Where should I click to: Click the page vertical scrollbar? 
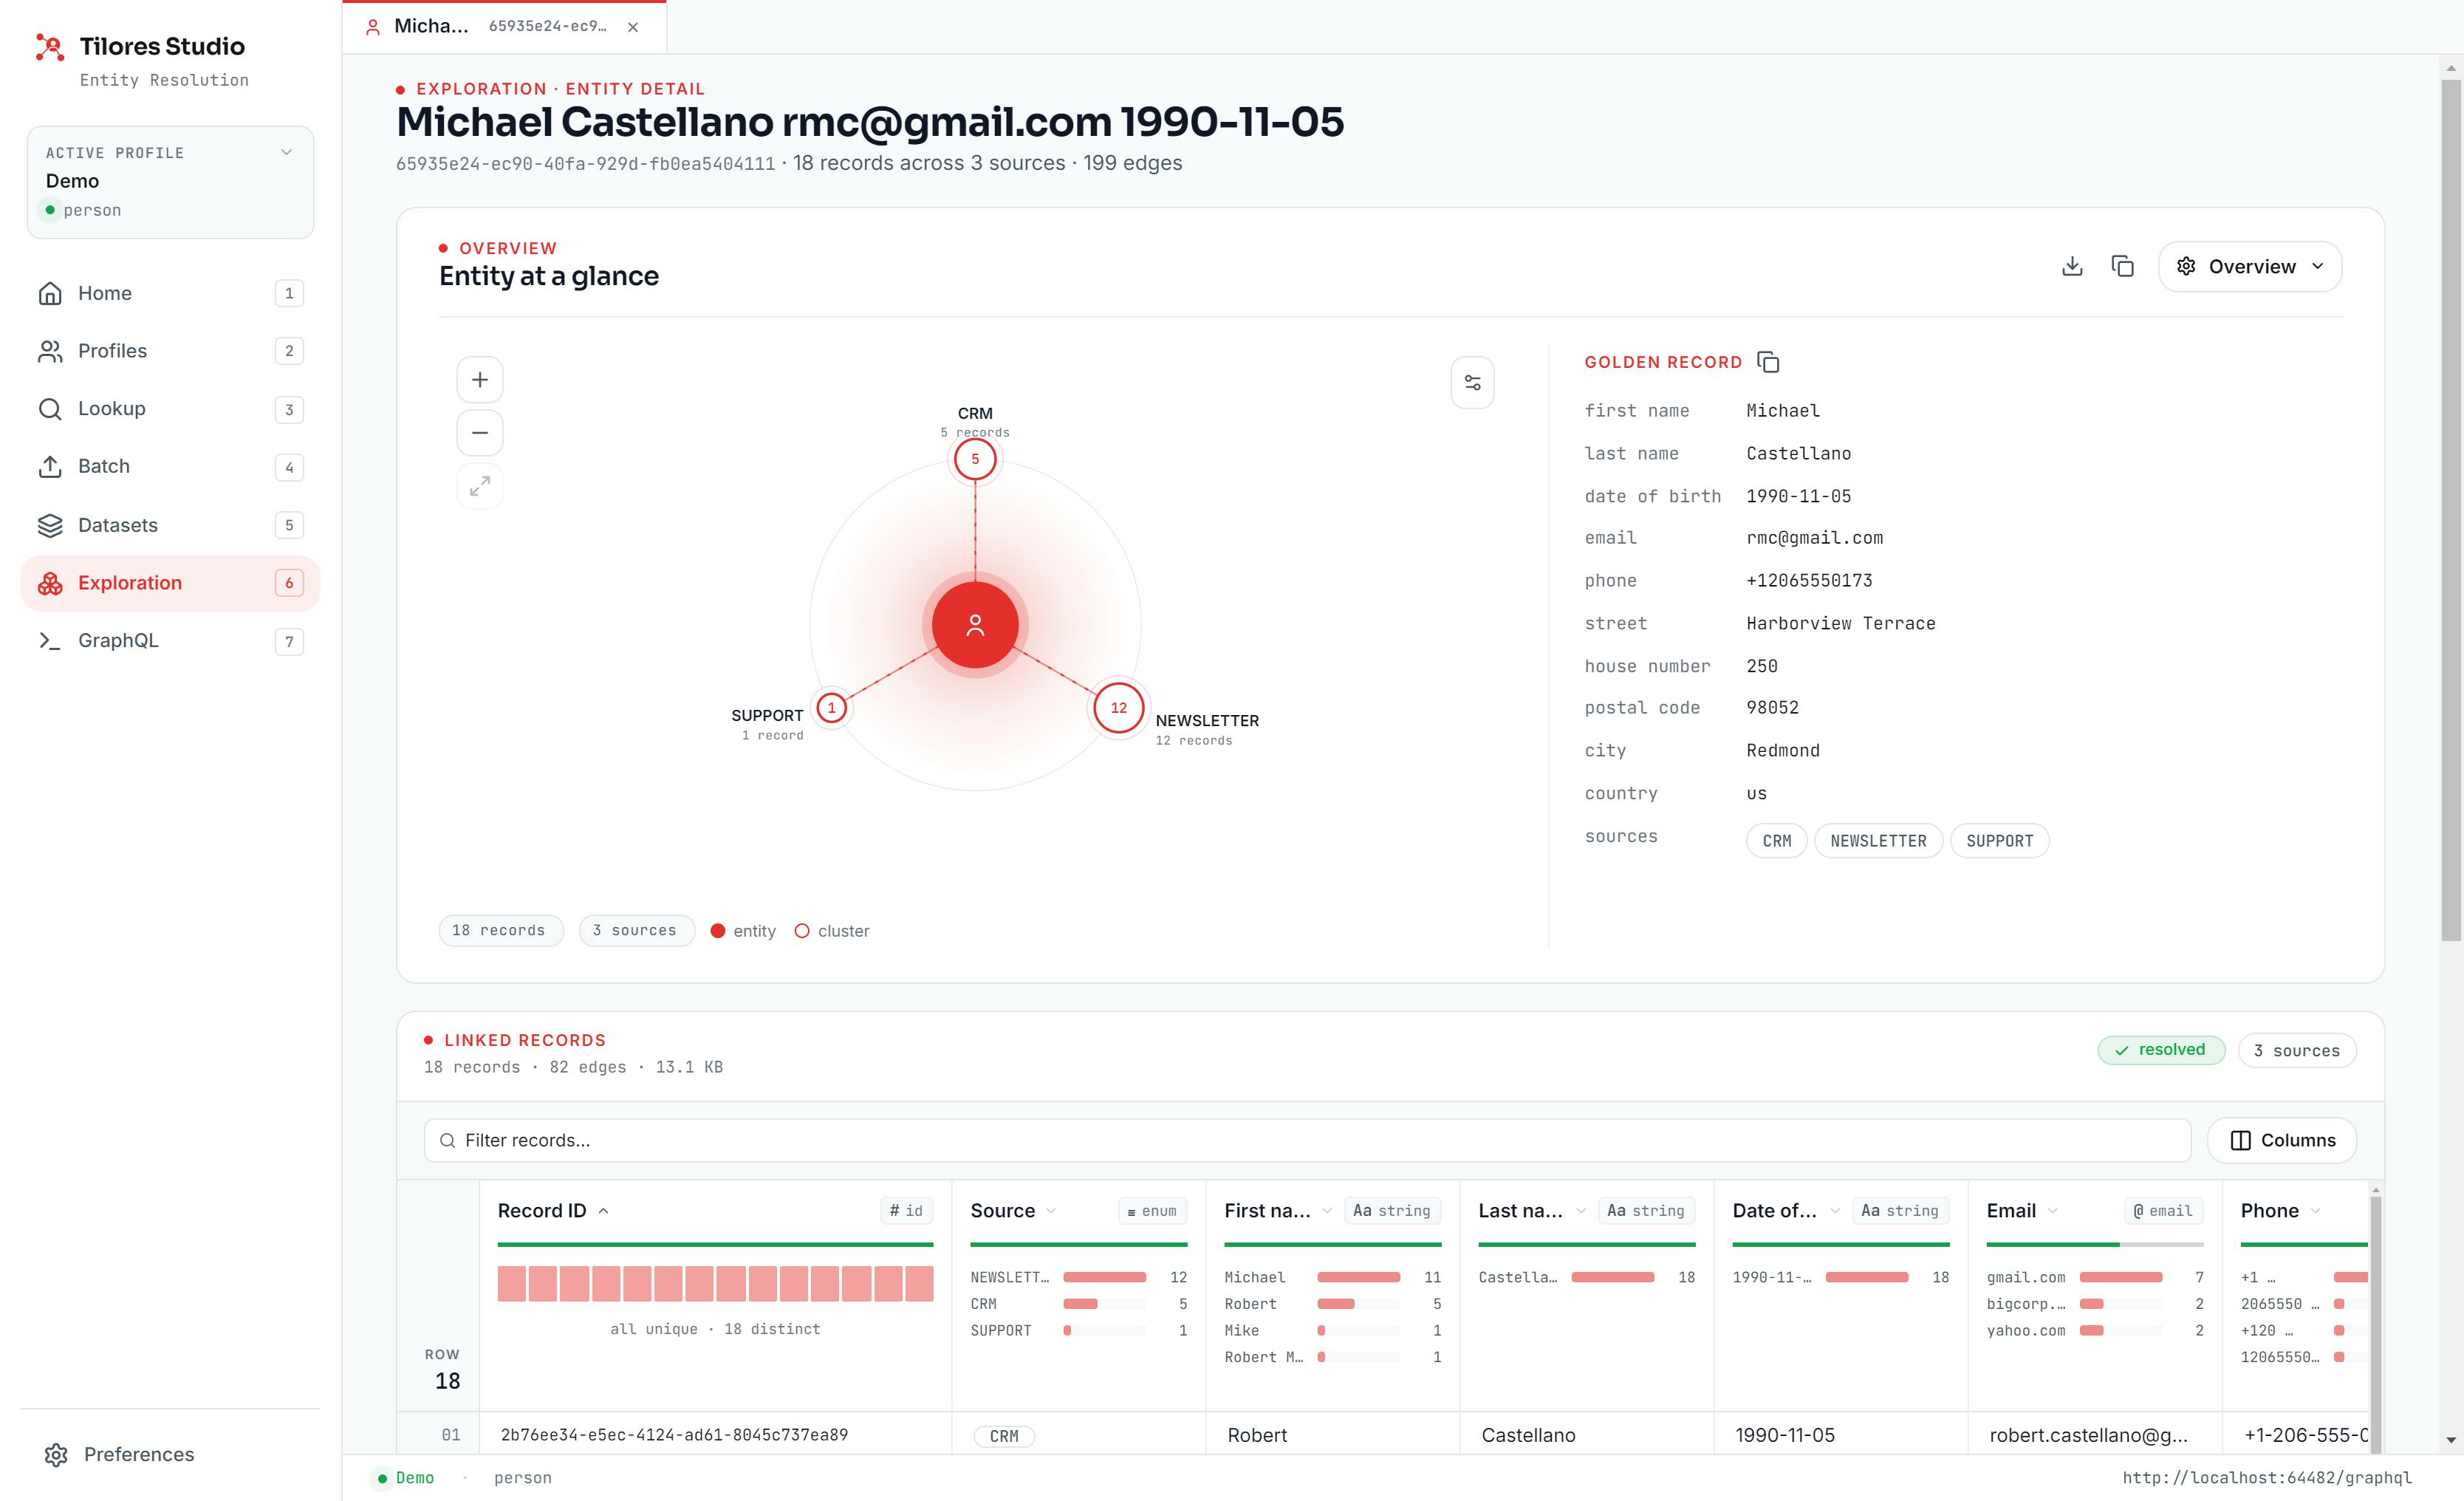pyautogui.click(x=2450, y=510)
